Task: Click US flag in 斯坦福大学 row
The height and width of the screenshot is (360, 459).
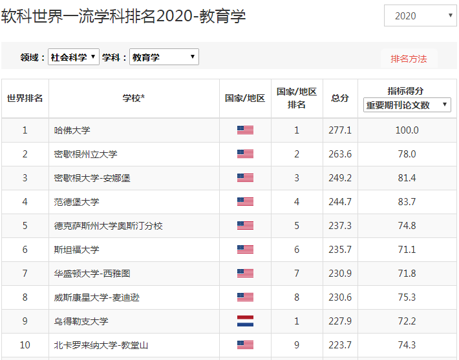Action: (245, 249)
